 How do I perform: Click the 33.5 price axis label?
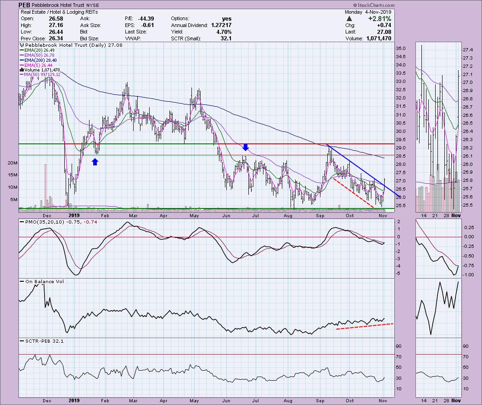(401, 73)
